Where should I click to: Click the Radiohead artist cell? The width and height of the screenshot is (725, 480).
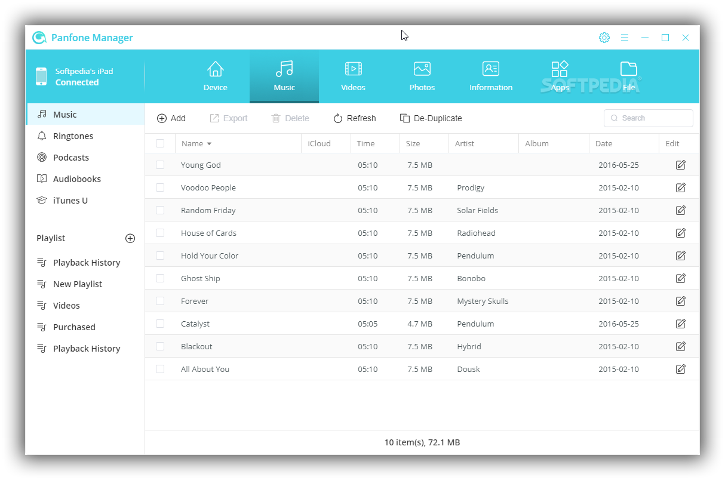click(476, 233)
